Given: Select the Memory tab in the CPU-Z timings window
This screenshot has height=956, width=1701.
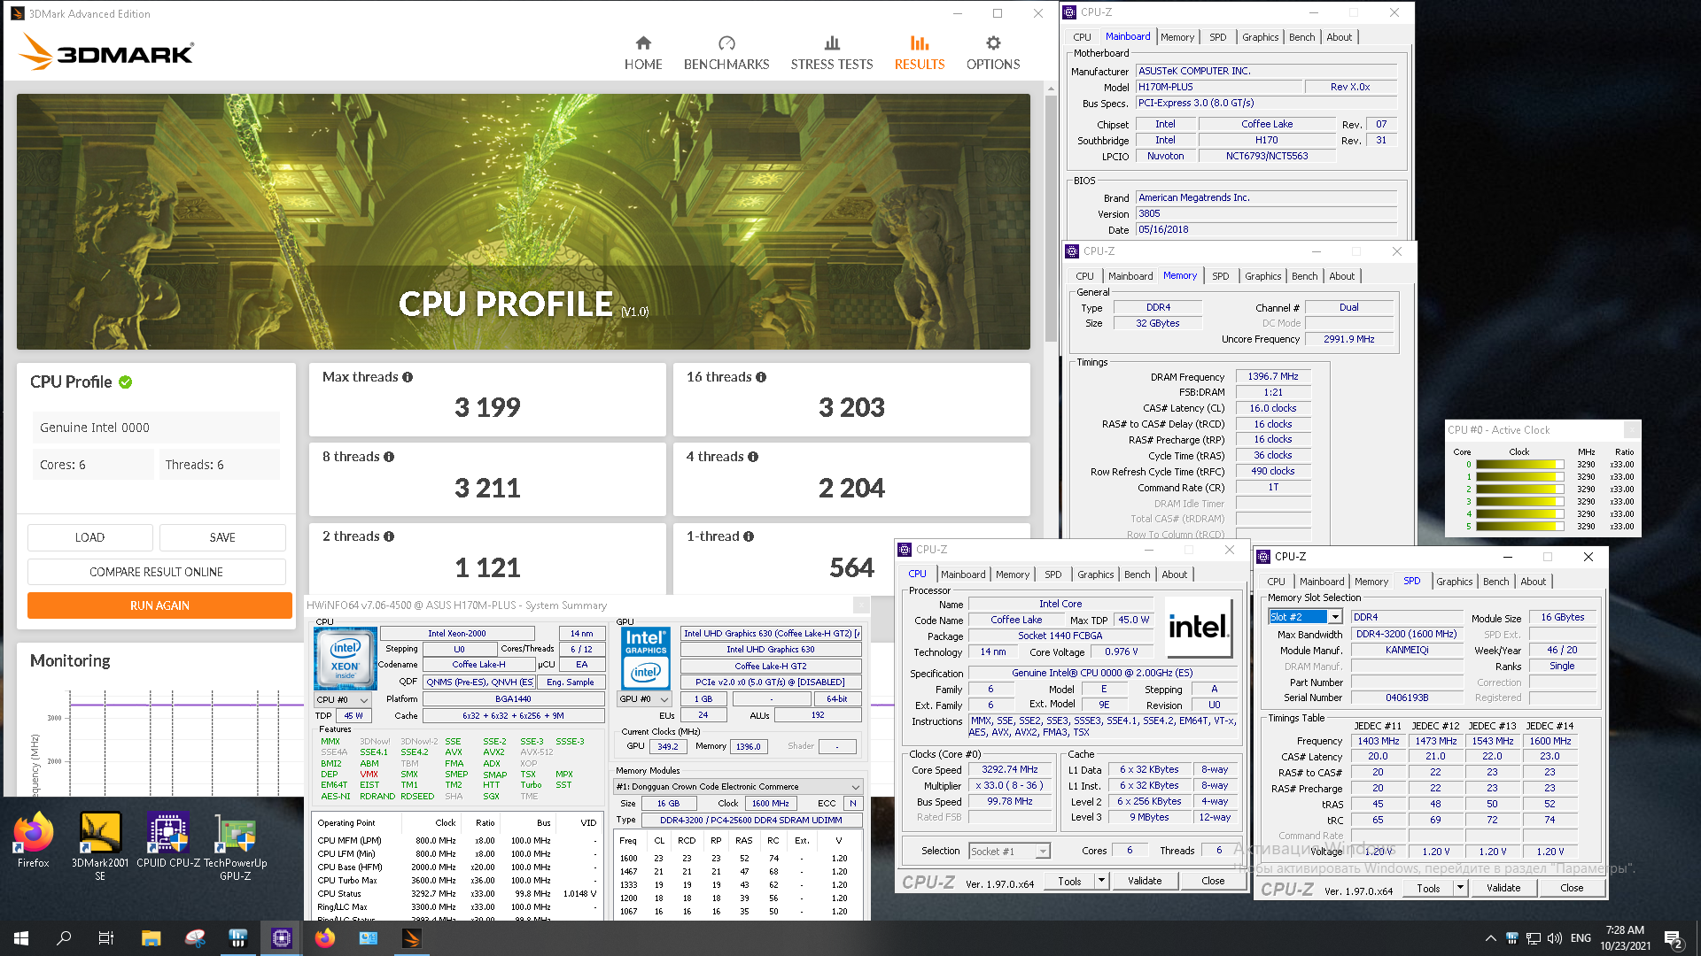Looking at the screenshot, I should (x=1180, y=275).
